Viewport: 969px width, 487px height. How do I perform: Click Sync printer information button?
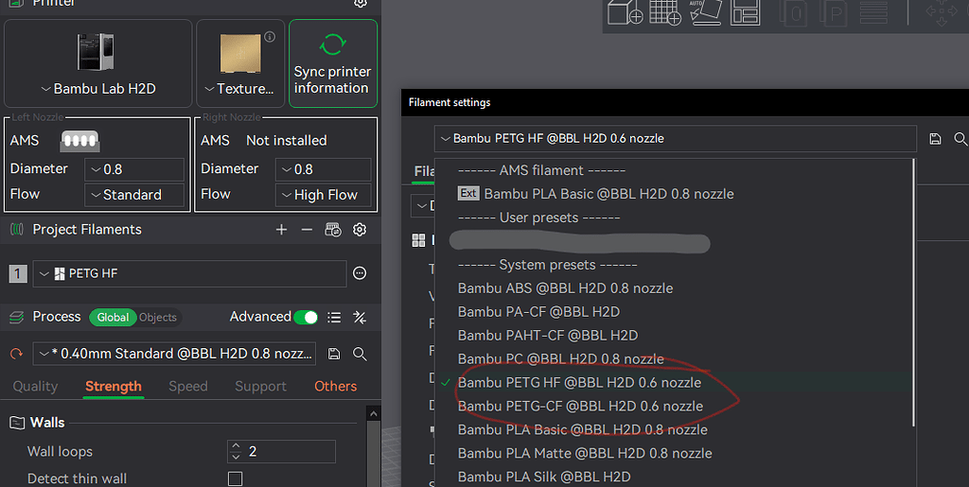332,62
